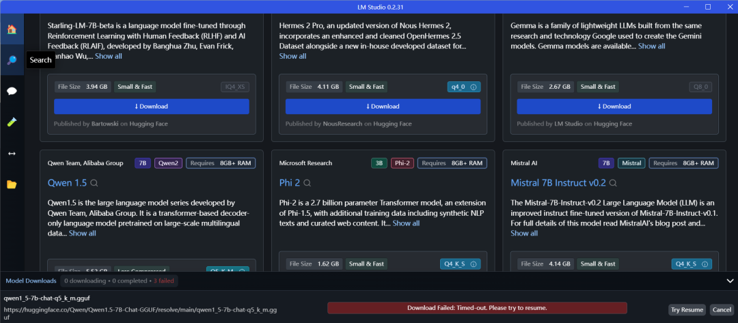738x323 pixels.
Task: Click the Qwen2 architecture tag
Action: click(169, 163)
